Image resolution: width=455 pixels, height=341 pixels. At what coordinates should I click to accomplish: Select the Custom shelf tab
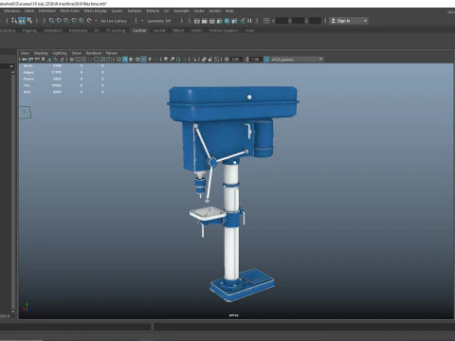pyautogui.click(x=139, y=30)
